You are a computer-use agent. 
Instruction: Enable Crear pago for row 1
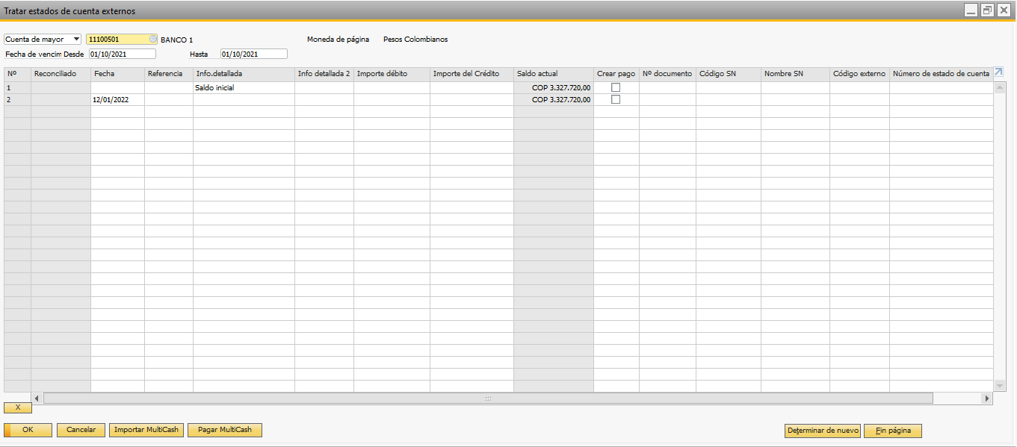pyautogui.click(x=615, y=87)
